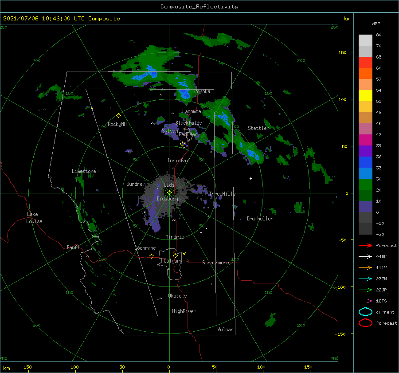The width and height of the screenshot is (399, 373).
Task: Select bright green 20-30 dBZ swatch
Action: tap(365, 185)
